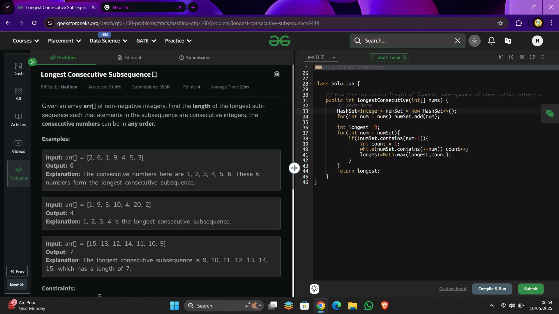559x314 pixels.
Task: Click the Compile & Run button
Action: click(492, 289)
